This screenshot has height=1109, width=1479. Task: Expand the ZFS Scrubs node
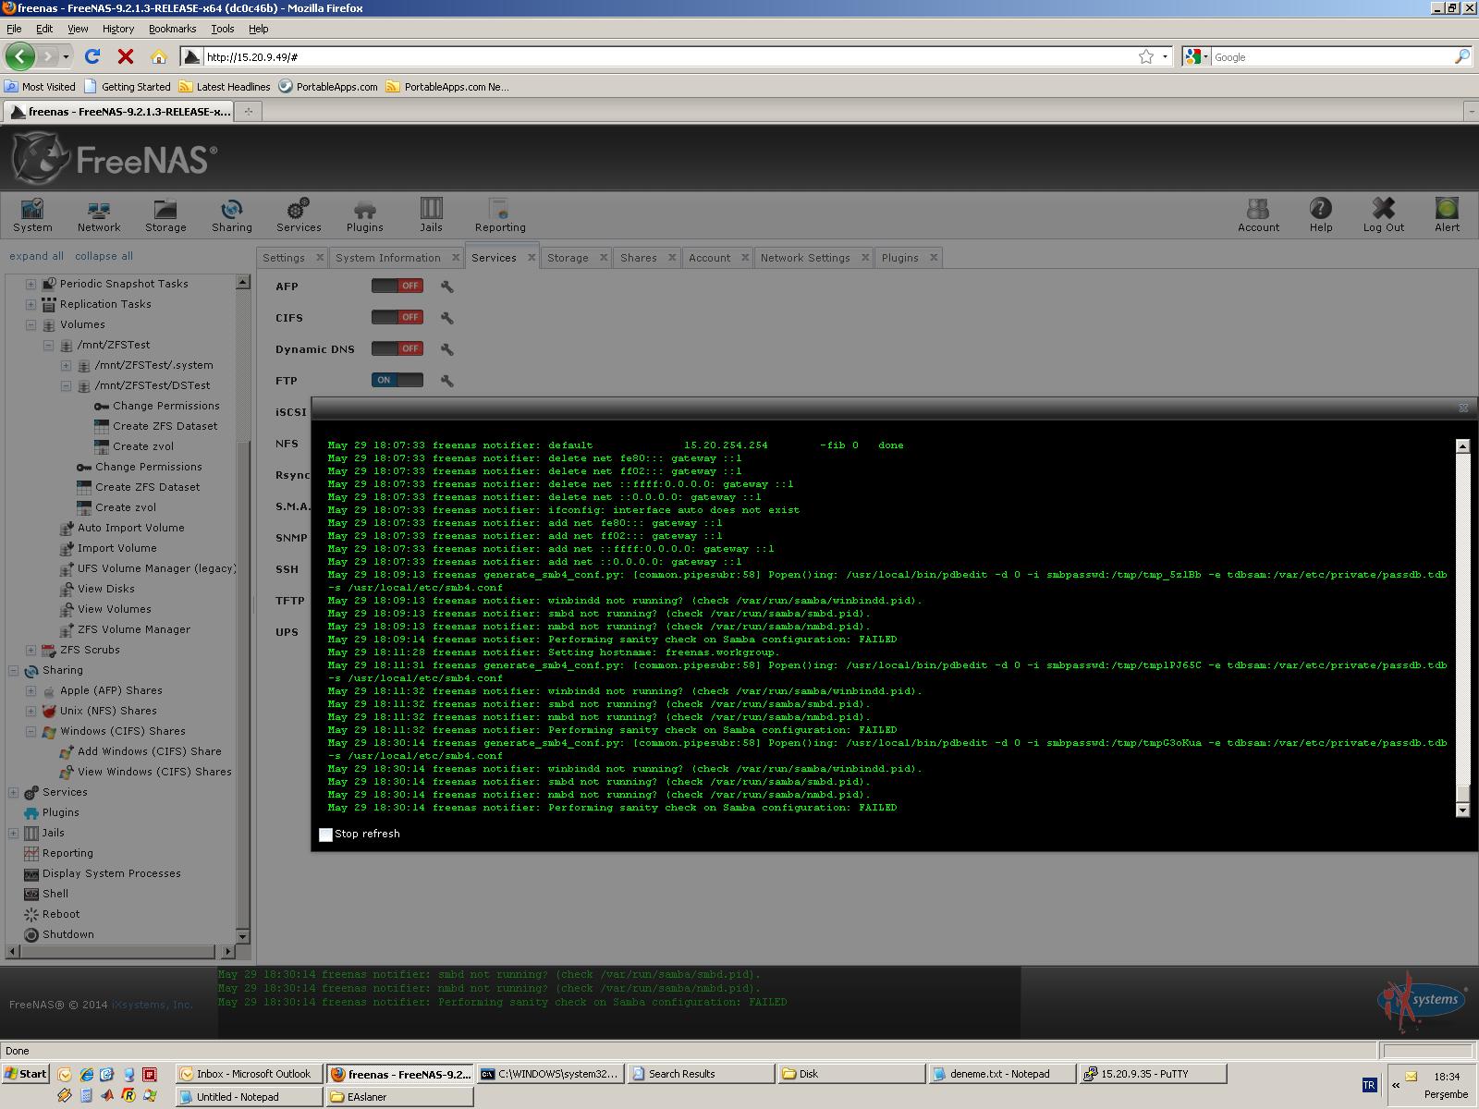click(x=31, y=650)
